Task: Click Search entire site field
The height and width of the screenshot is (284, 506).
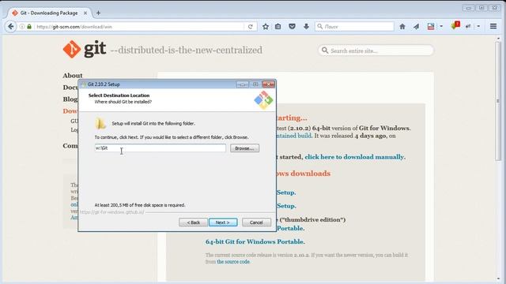Action: click(376, 50)
